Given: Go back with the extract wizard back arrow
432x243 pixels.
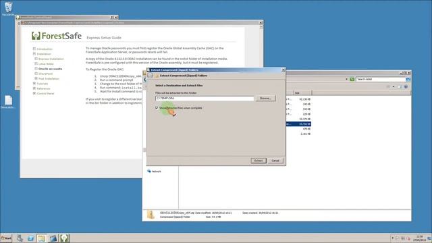Looking at the screenshot, I should pyautogui.click(x=151, y=76).
